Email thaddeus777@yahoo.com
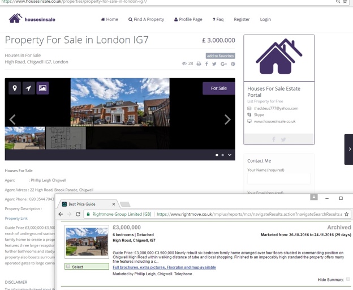Screen dimensions: 353x290 (x=276, y=108)
